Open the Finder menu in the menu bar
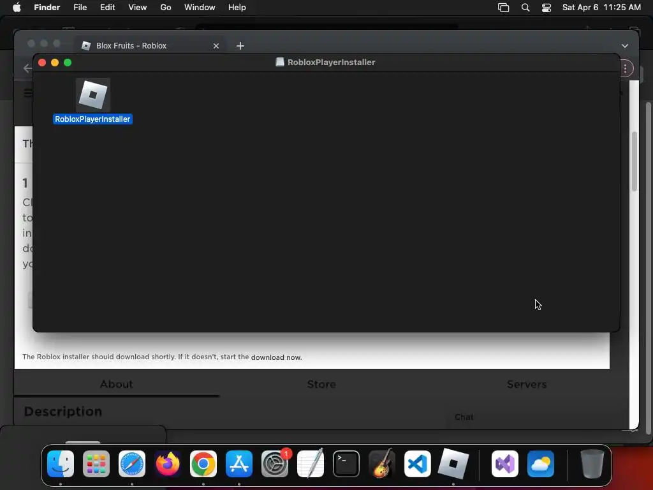This screenshot has height=490, width=653. (47, 8)
